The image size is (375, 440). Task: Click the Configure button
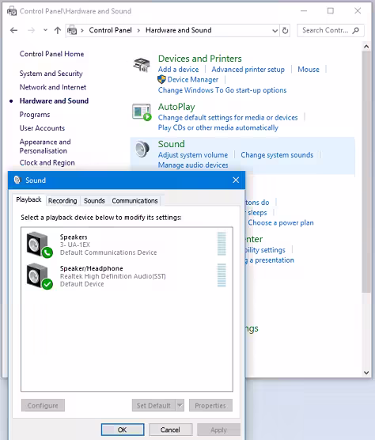pos(43,405)
